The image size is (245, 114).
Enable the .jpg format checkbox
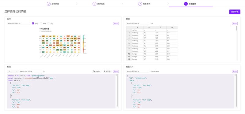click(x=48, y=24)
